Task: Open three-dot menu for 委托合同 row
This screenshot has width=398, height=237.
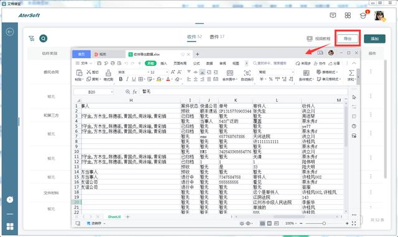Action: pos(371,71)
